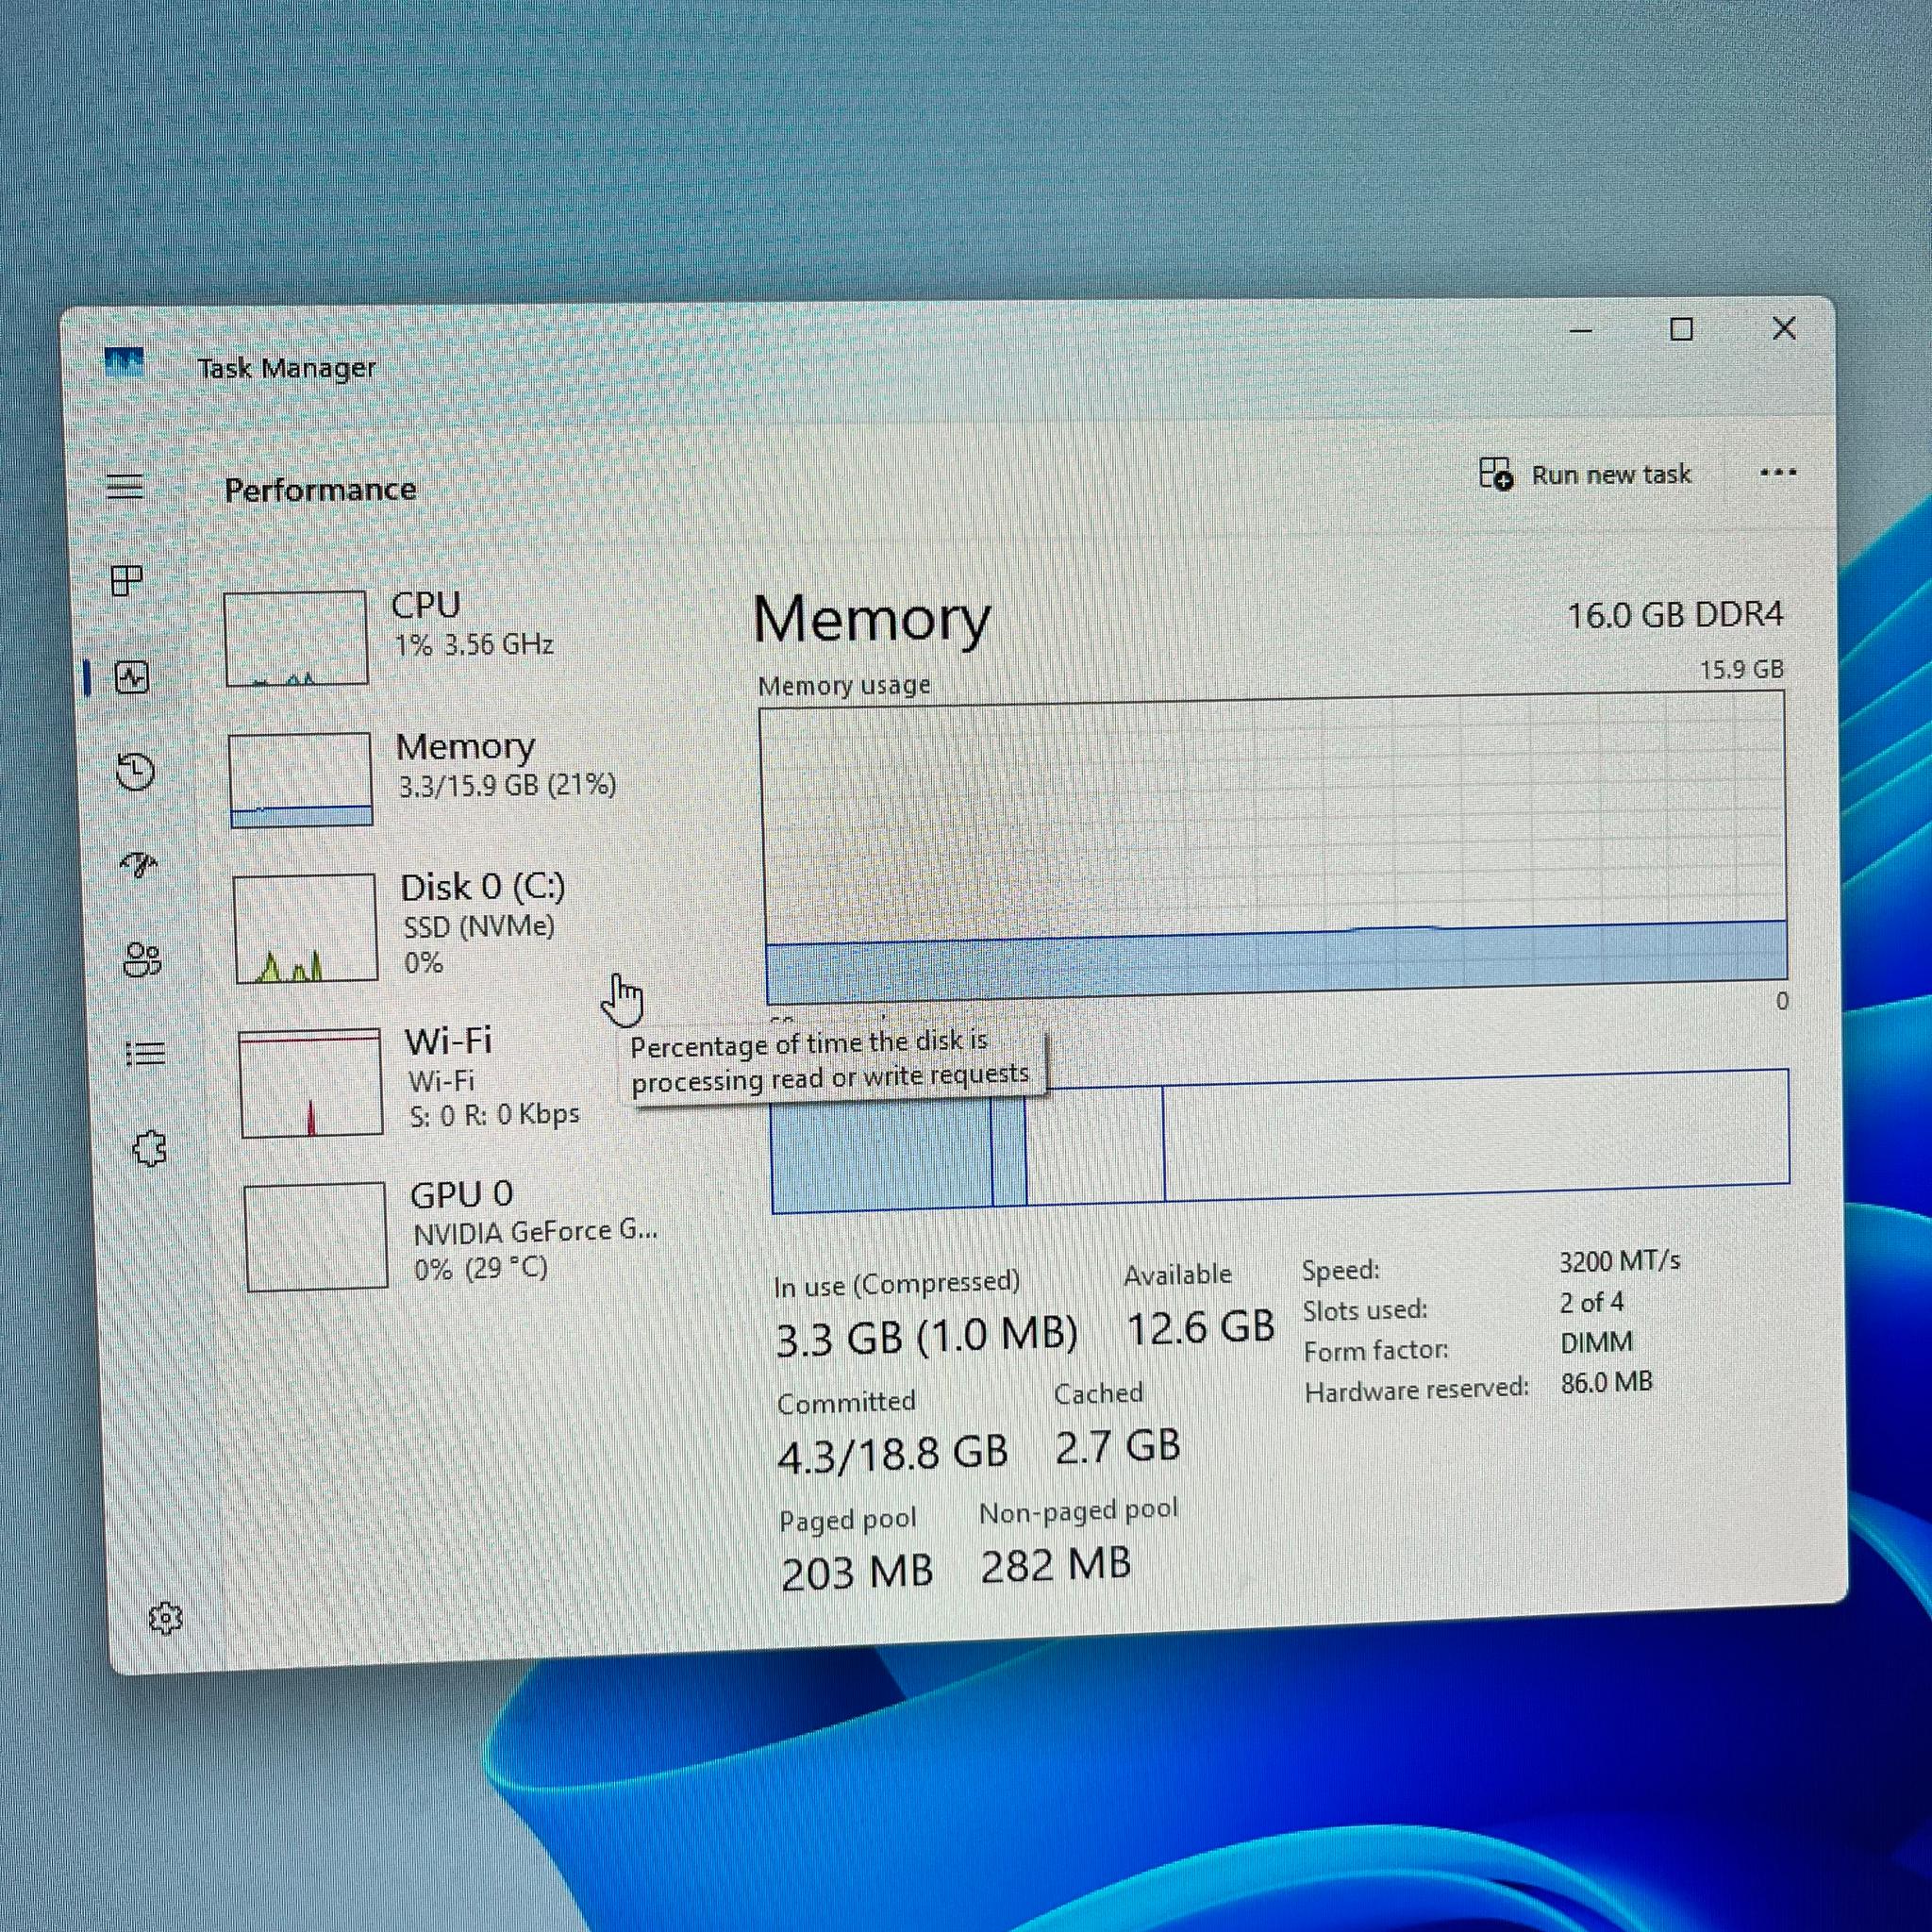Open the Users page icon
Image resolution: width=1932 pixels, height=1932 pixels.
(142, 960)
